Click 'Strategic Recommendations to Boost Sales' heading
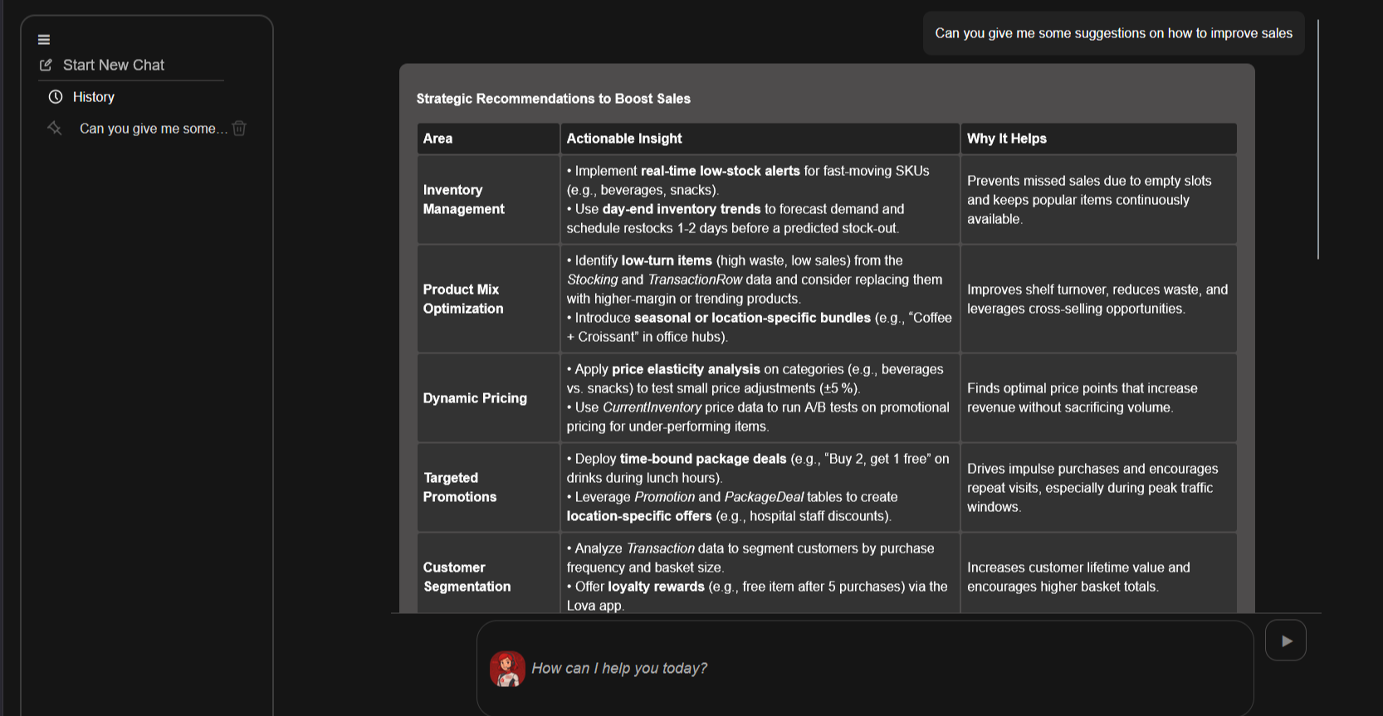Screen dimensions: 1383x716 [553, 99]
